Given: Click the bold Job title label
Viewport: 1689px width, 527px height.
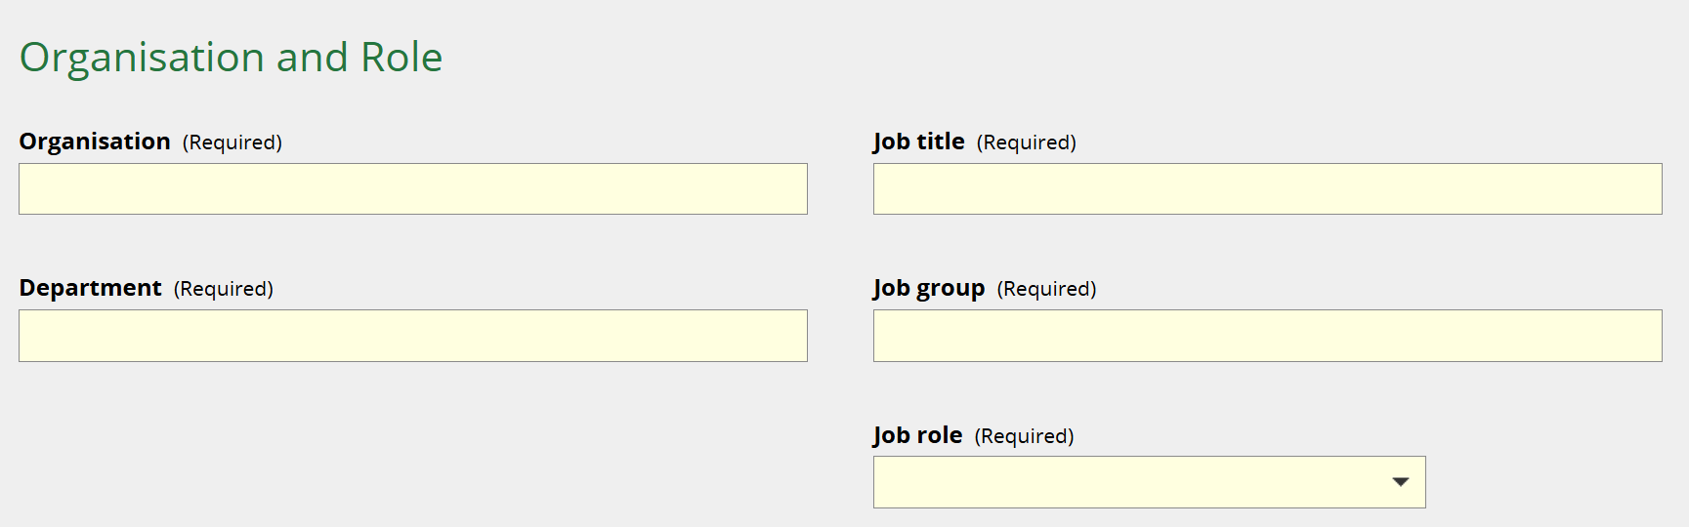Looking at the screenshot, I should pos(918,142).
